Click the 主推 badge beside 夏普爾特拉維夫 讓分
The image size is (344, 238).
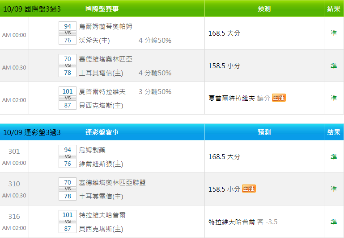(x=279, y=98)
